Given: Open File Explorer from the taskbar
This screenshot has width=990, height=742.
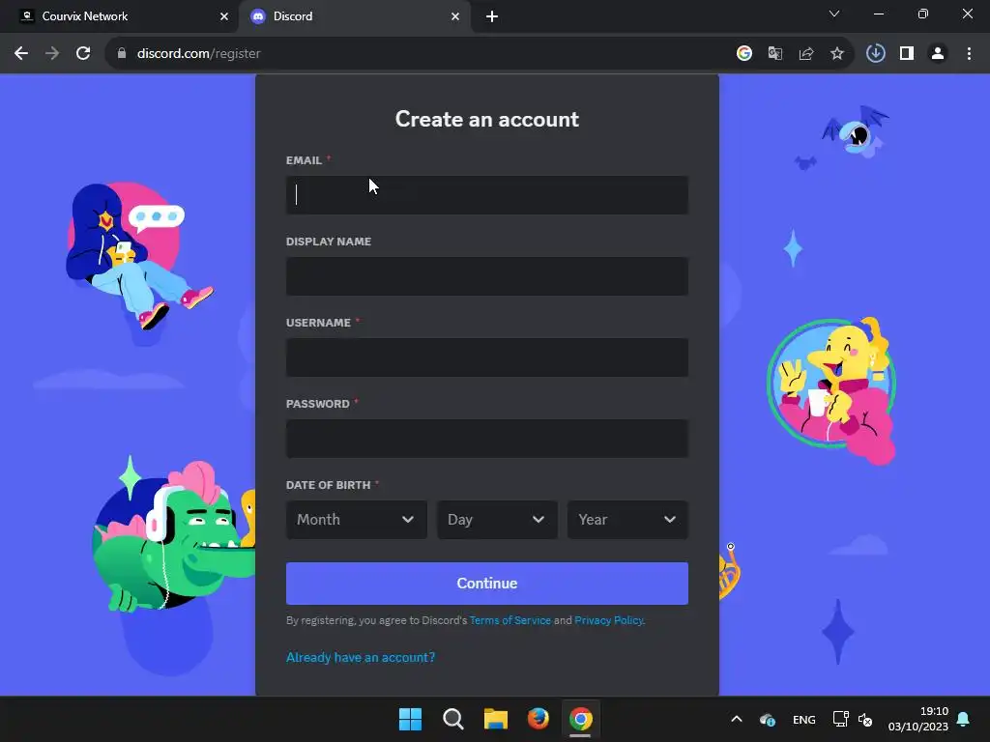Looking at the screenshot, I should pos(496,719).
